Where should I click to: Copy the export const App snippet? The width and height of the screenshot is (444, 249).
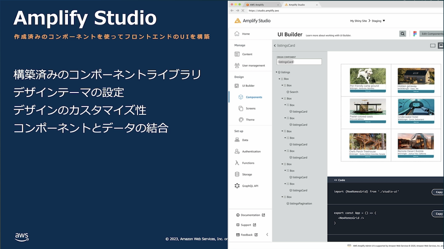[x=438, y=214]
